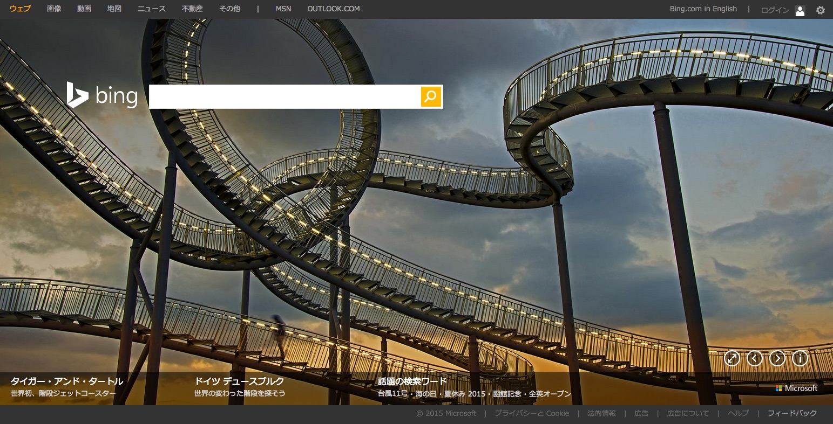Open settings via the gear icon
This screenshot has width=833, height=424.
point(820,10)
